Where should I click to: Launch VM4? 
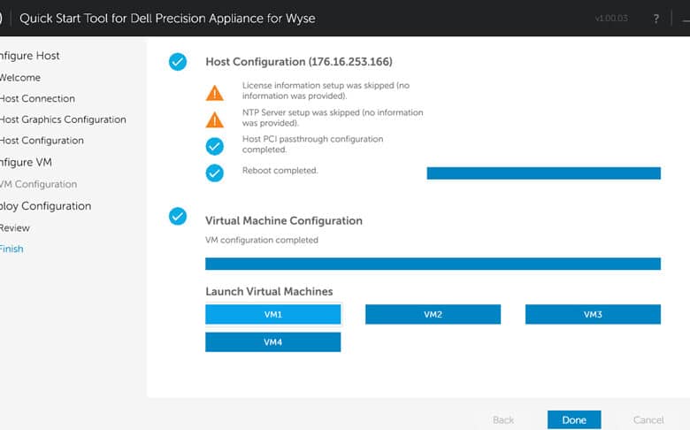272,342
